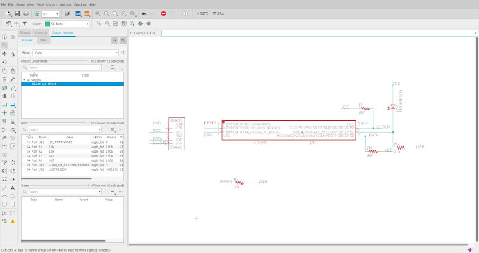Screen dimensions: 479x253
Task: Switch to the Sheets tab
Action: (x=25, y=32)
